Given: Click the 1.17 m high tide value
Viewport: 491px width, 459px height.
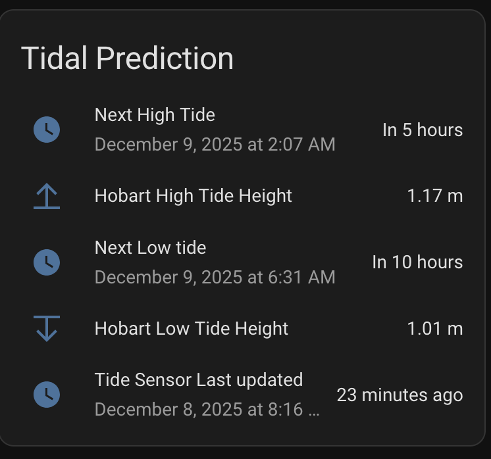Looking at the screenshot, I should click(435, 196).
